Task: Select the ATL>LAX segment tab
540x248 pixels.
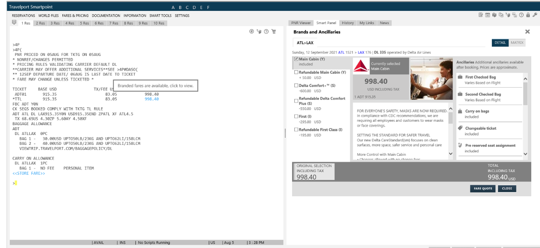Action: [x=305, y=43]
